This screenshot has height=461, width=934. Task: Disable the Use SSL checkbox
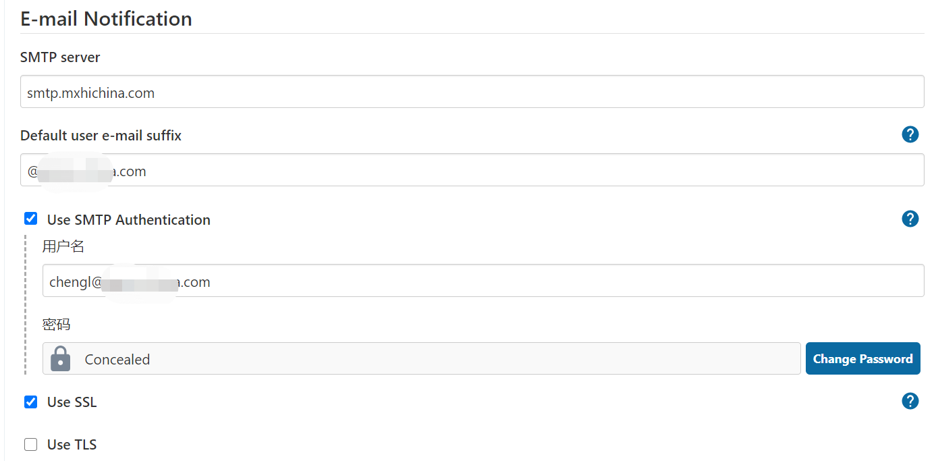point(30,401)
